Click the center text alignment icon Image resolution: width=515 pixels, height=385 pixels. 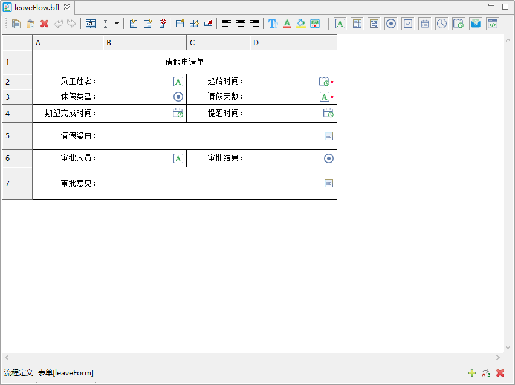[241, 24]
